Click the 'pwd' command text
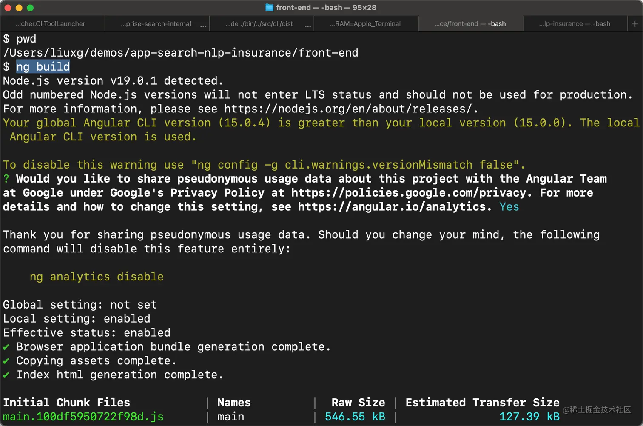This screenshot has width=643, height=426. pyautogui.click(x=26, y=39)
